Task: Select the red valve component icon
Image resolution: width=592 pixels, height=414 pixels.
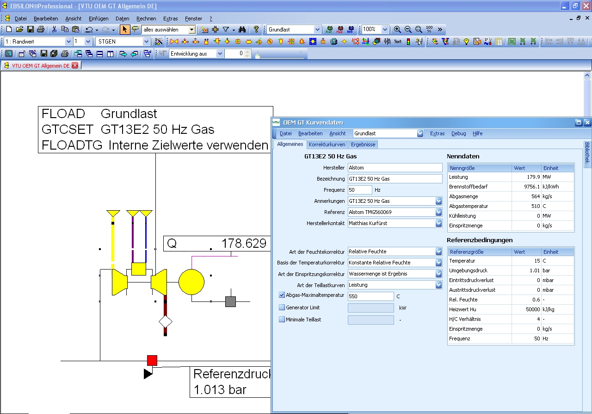Action: coord(174,42)
